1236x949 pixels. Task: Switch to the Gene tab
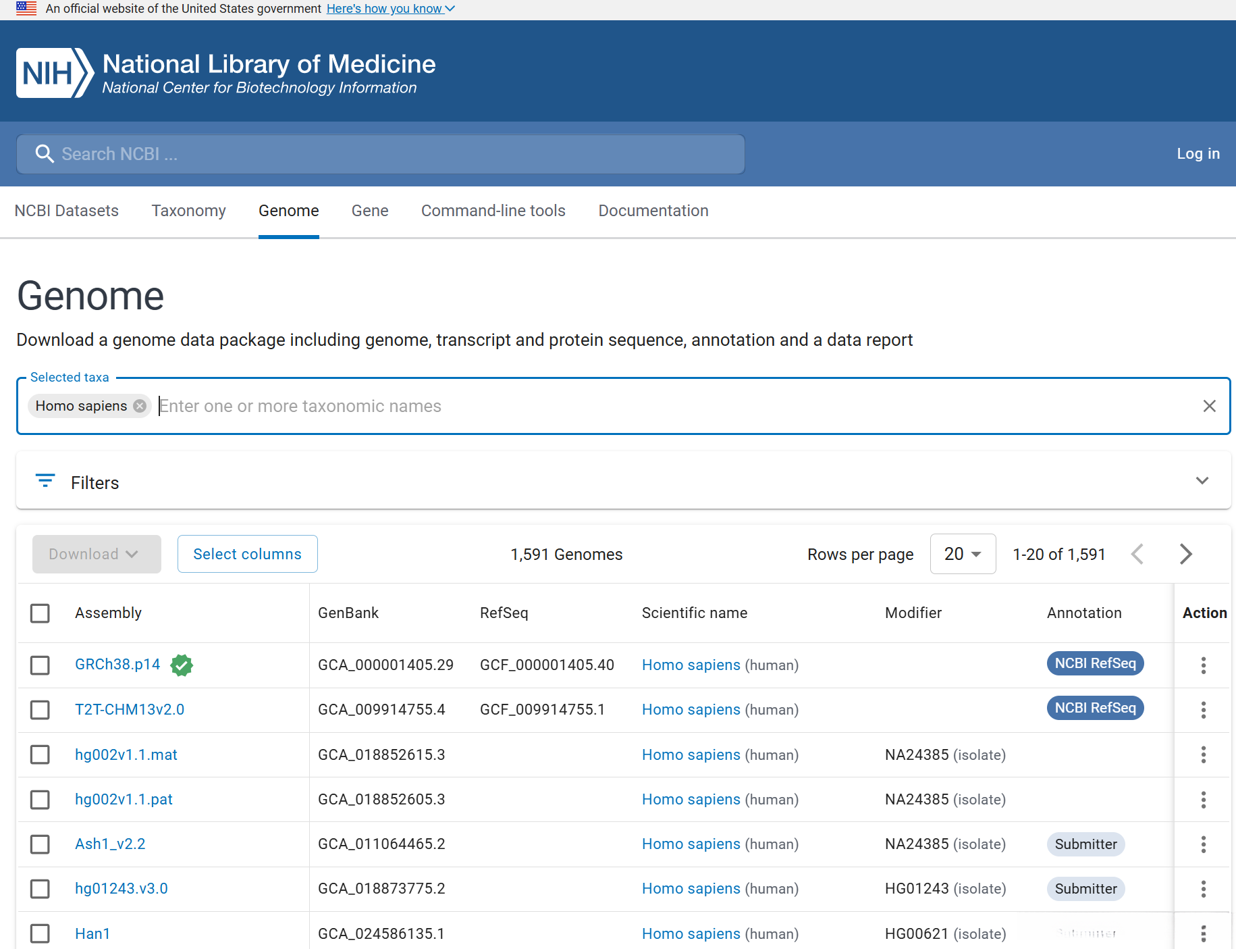coord(370,211)
